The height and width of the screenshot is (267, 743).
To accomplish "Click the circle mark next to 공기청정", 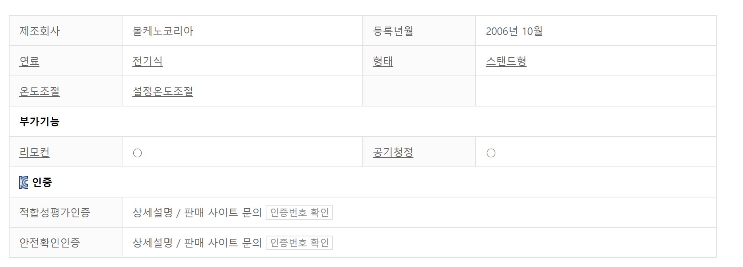I will pos(491,153).
